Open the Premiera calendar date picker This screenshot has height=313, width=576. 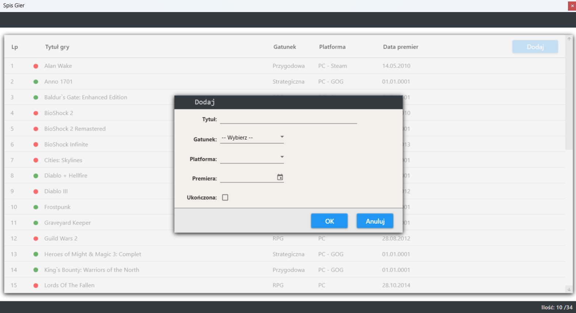280,177
